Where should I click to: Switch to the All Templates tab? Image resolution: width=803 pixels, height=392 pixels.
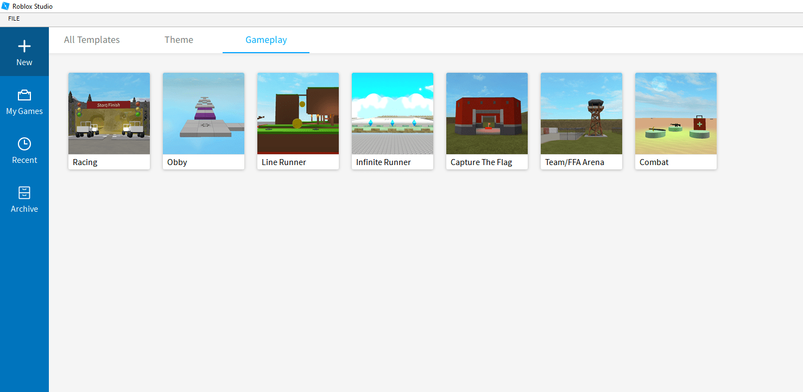coord(92,40)
